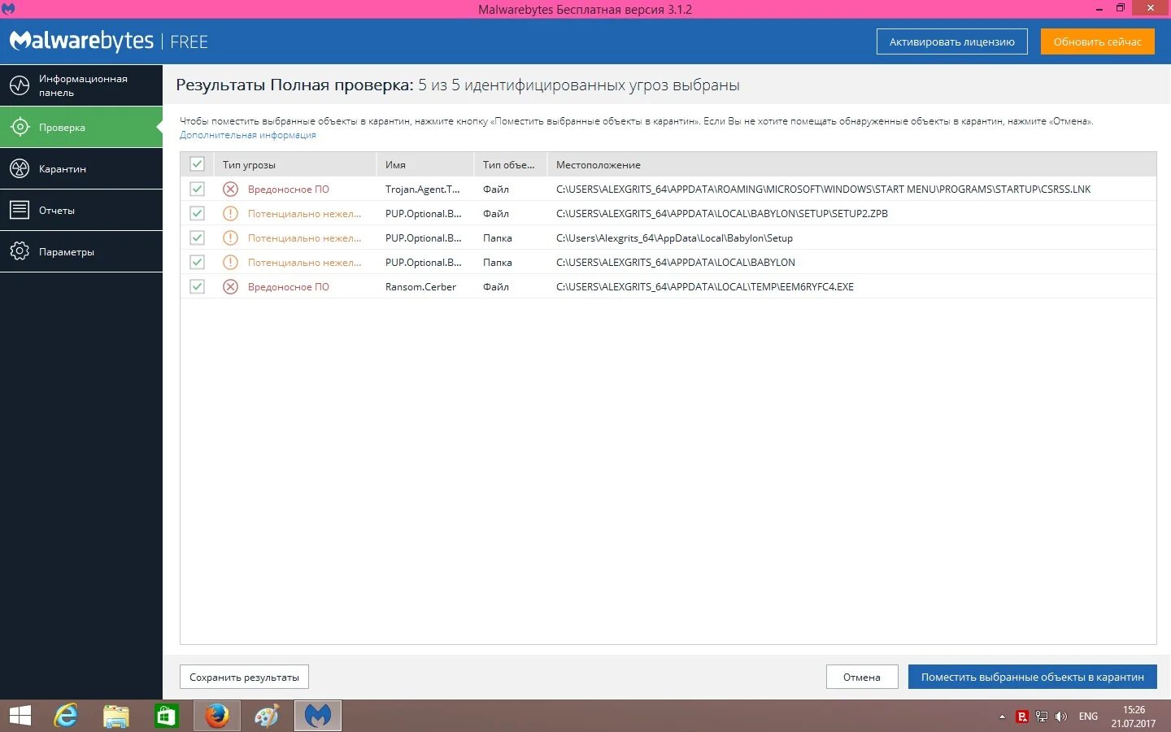Image resolution: width=1171 pixels, height=732 pixels.
Task: Uncheck the Ransom.Cerber row checkbox
Action: (x=197, y=286)
